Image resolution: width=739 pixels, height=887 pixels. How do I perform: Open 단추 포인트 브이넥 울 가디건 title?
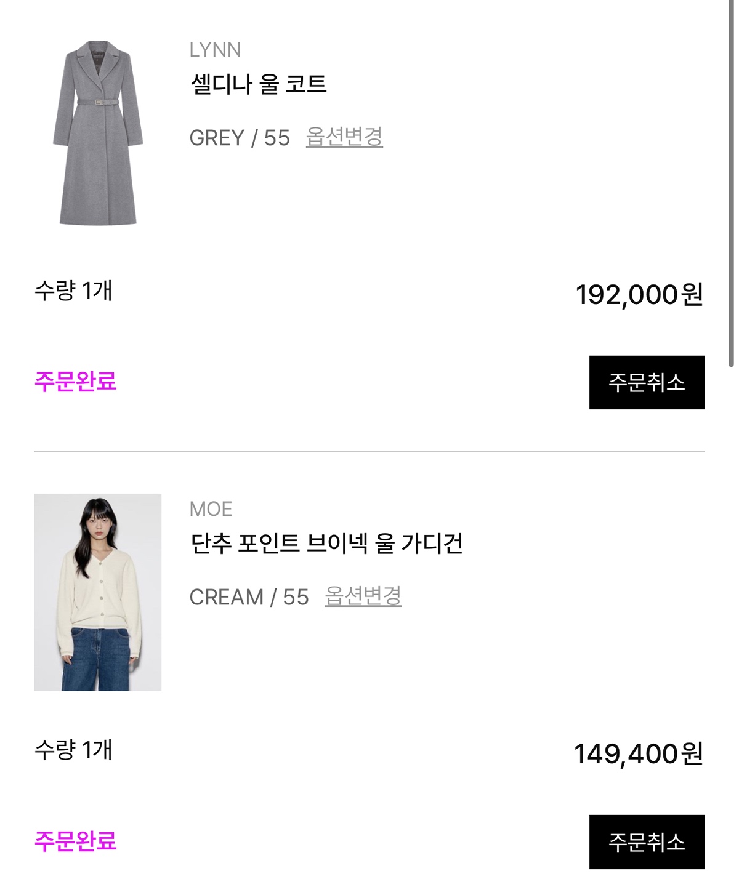[x=326, y=543]
